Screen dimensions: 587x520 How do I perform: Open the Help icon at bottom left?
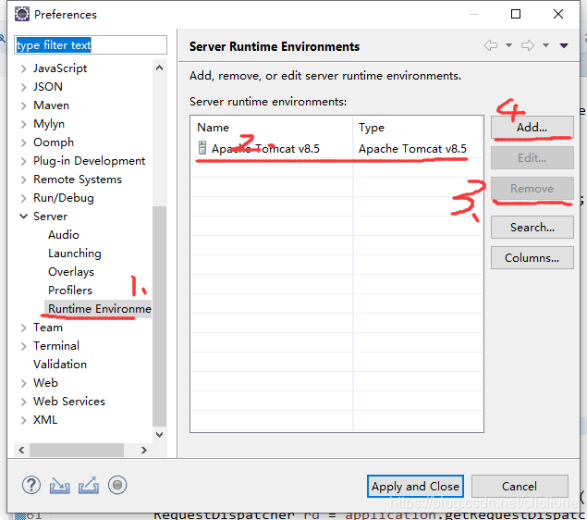(x=31, y=485)
